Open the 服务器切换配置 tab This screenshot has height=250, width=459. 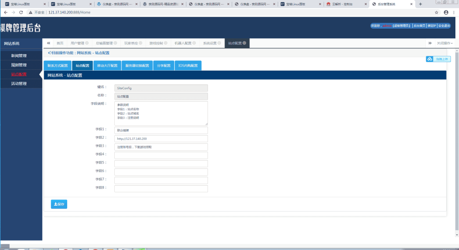(137, 65)
